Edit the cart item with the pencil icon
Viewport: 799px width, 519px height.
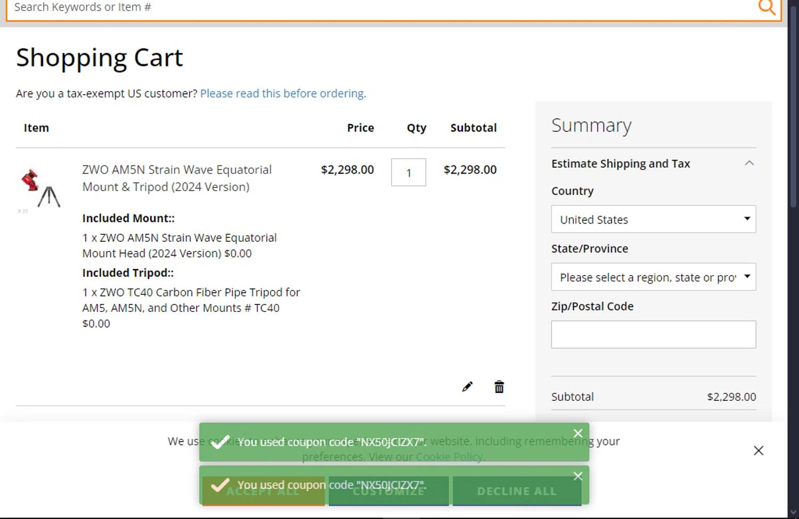(x=467, y=387)
